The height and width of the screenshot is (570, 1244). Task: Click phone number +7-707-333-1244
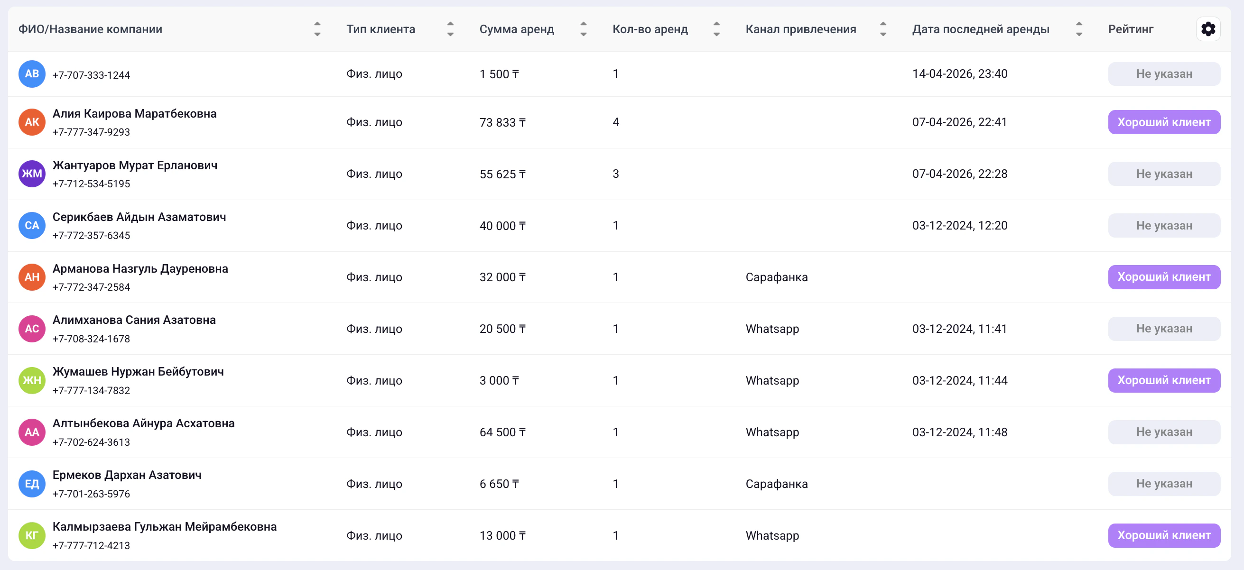pos(91,75)
